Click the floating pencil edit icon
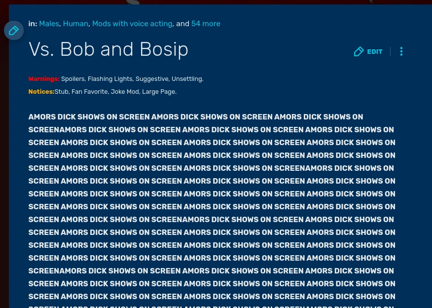432x308 pixels. click(x=13, y=30)
